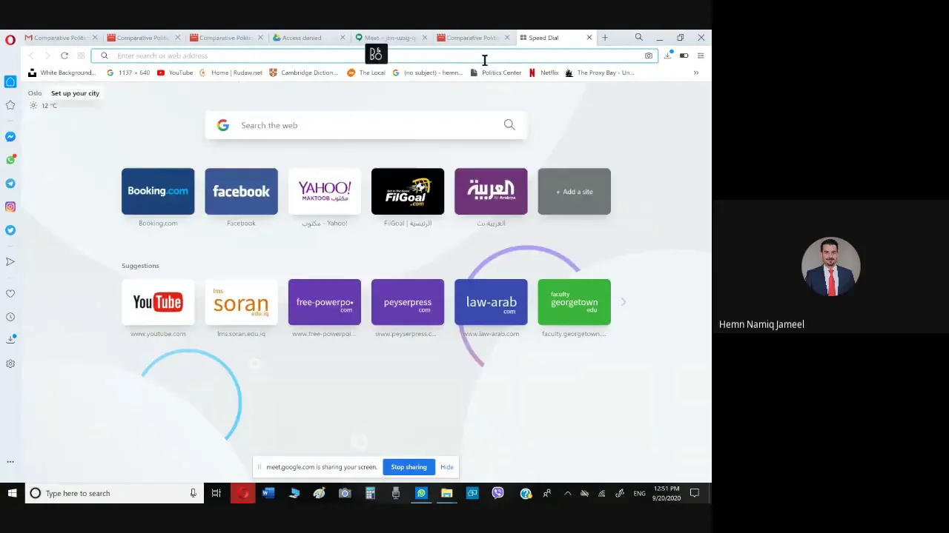The width and height of the screenshot is (949, 533).
Task: Open Bookmarks star in sidebar
Action: [10, 105]
